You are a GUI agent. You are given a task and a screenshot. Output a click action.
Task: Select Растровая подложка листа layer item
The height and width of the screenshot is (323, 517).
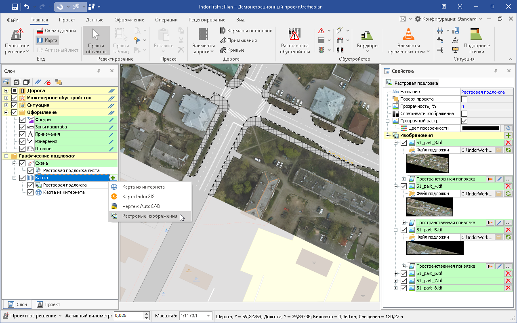(71, 170)
